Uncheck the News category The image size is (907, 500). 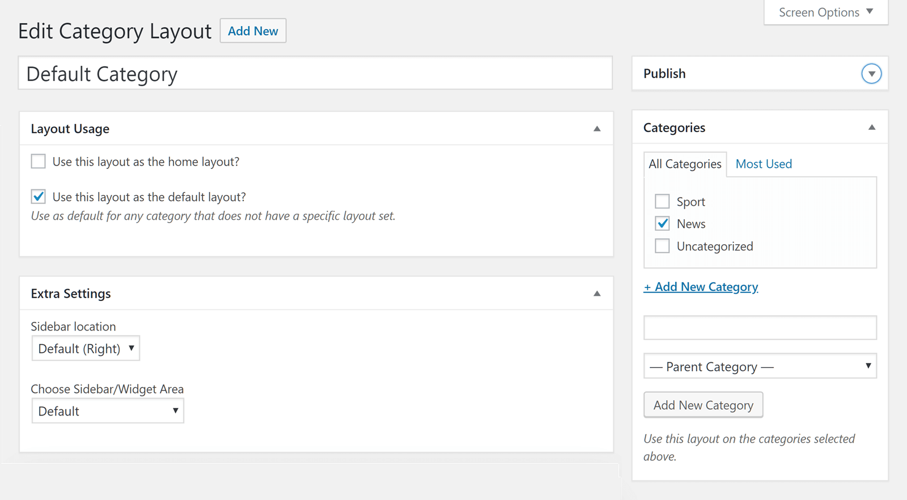tap(662, 223)
